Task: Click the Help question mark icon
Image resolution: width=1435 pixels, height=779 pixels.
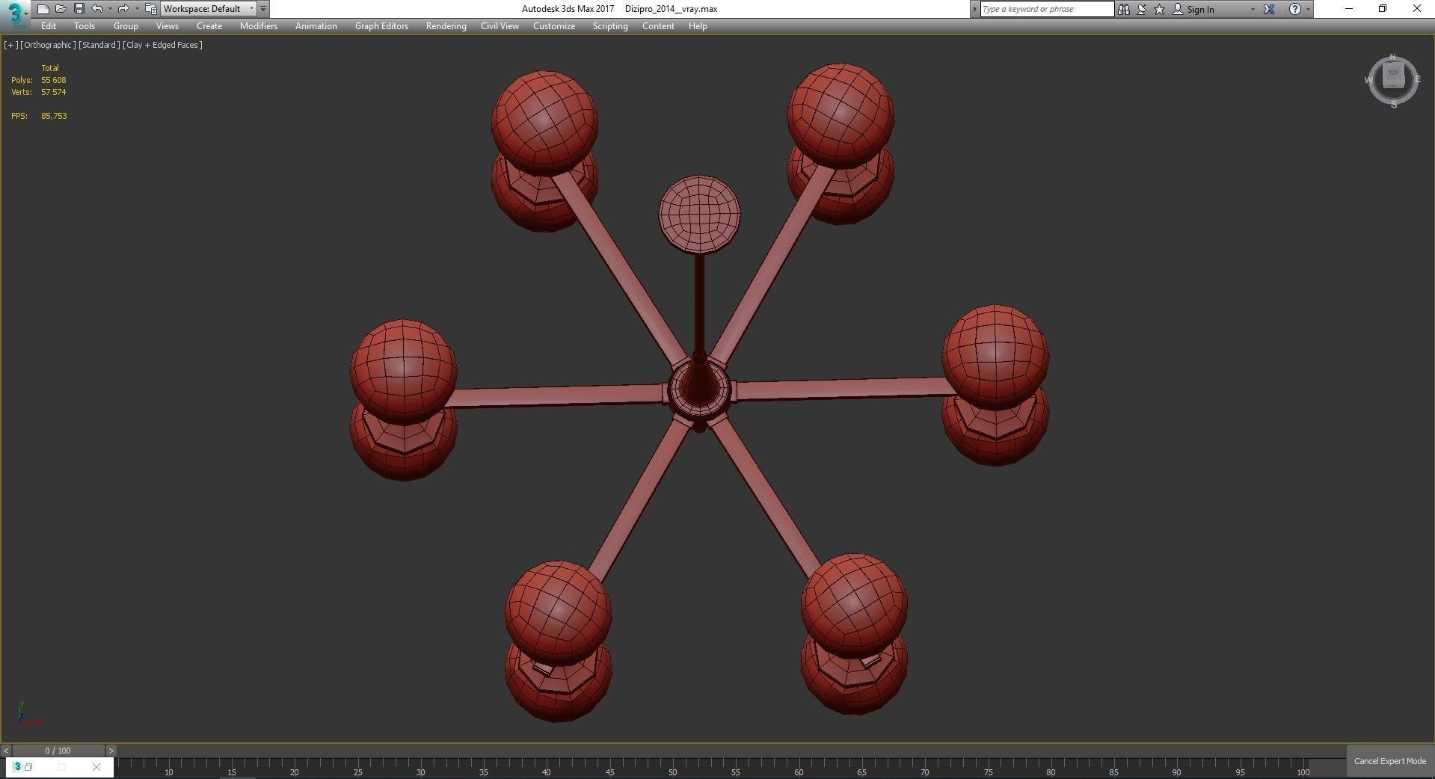Action: pyautogui.click(x=1295, y=9)
